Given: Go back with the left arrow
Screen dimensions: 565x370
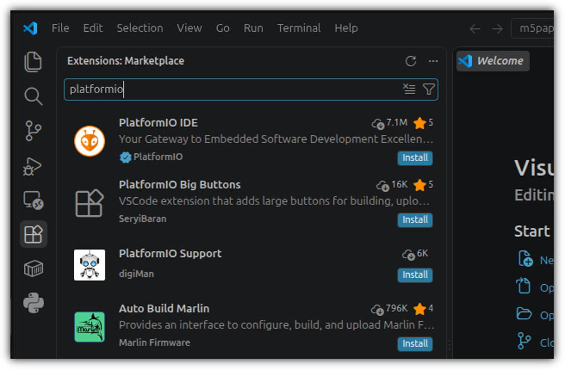Looking at the screenshot, I should click(x=475, y=28).
